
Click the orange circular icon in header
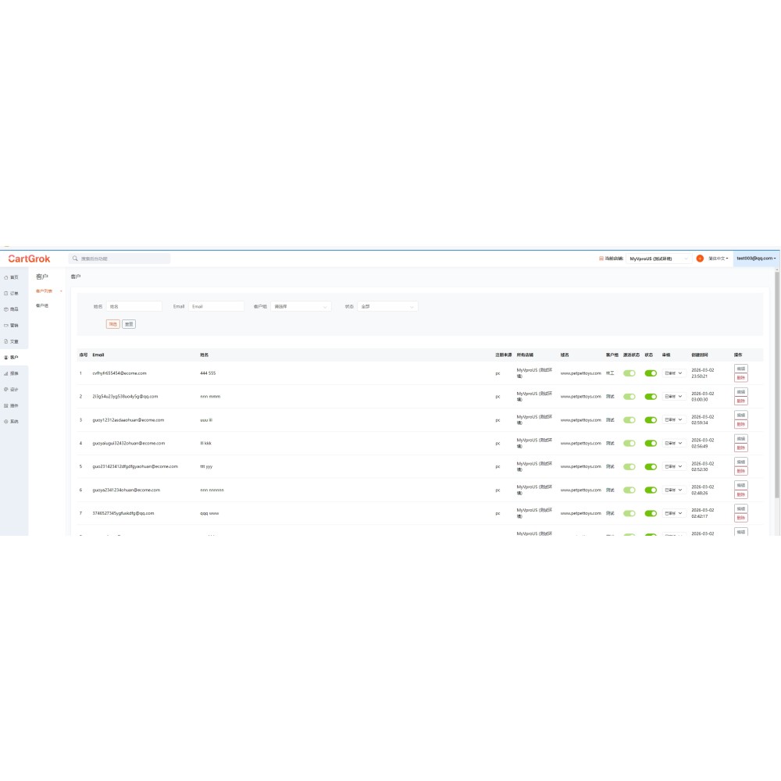[700, 259]
